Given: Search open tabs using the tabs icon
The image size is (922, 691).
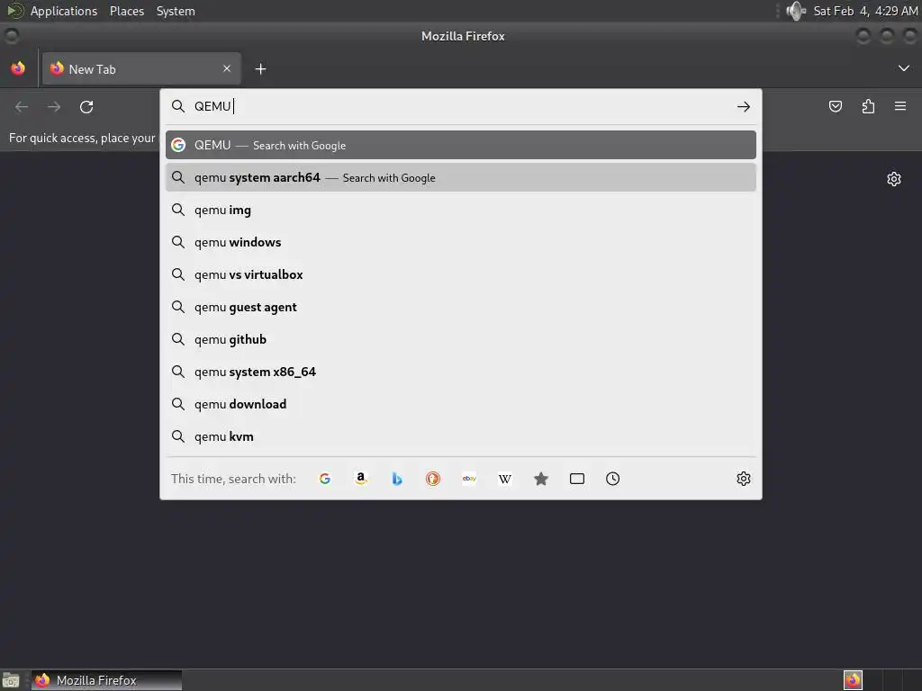Looking at the screenshot, I should (x=577, y=479).
